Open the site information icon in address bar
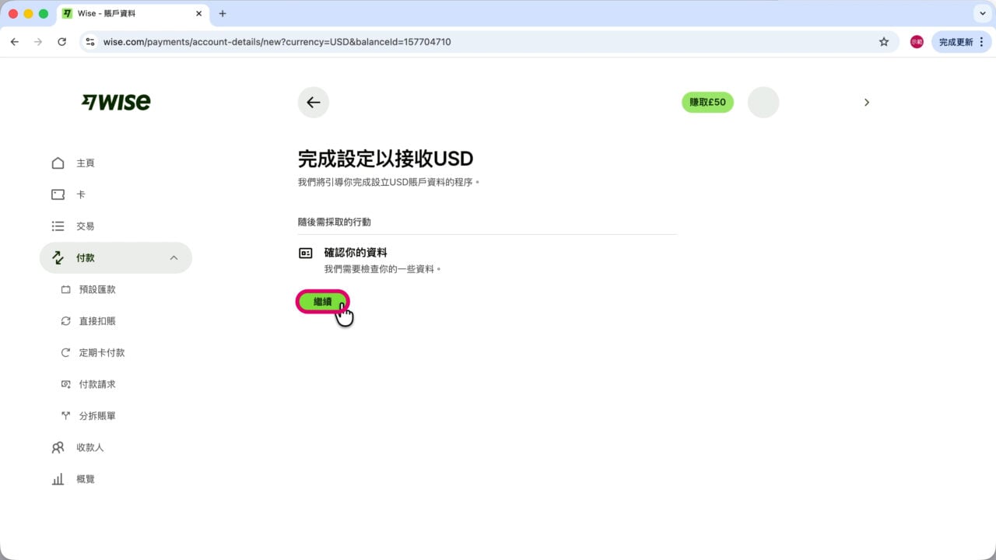Image resolution: width=996 pixels, height=560 pixels. click(x=90, y=42)
